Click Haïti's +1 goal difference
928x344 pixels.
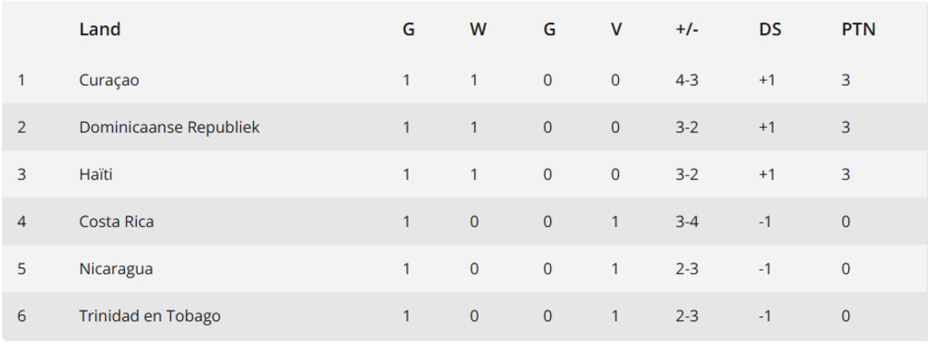click(x=767, y=175)
